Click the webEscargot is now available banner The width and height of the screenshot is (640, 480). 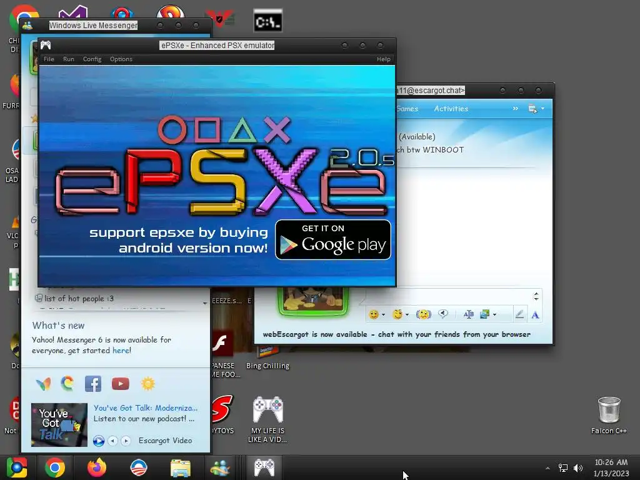pos(397,334)
